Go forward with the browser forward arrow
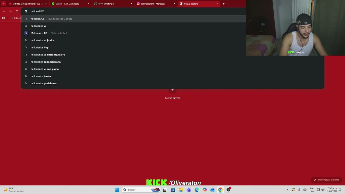This screenshot has width=345, height=194. point(11,11)
